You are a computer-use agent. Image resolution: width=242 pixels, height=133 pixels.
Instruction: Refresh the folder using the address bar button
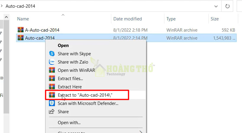pyautogui.click(x=227, y=6)
